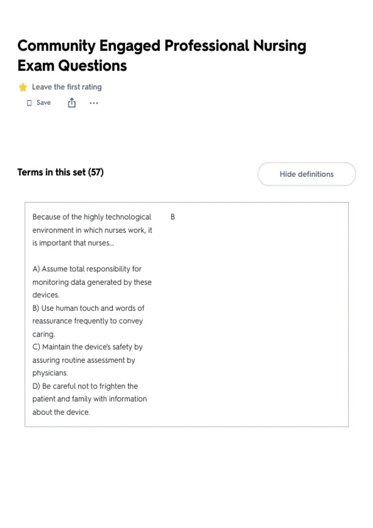Click the (57) term count

coord(96,172)
